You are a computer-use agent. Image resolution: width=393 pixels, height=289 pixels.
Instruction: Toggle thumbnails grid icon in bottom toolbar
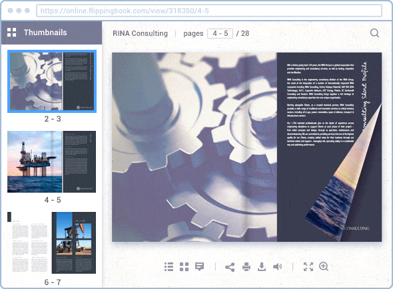pos(185,267)
